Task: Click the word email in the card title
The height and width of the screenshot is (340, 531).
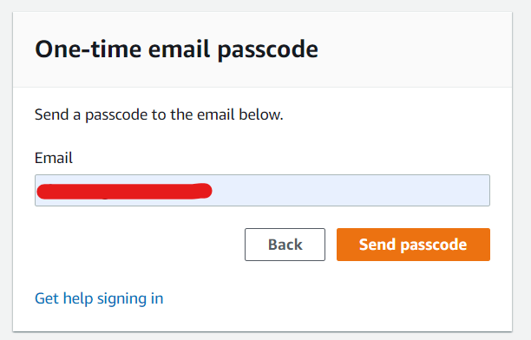Action: pyautogui.click(x=179, y=49)
